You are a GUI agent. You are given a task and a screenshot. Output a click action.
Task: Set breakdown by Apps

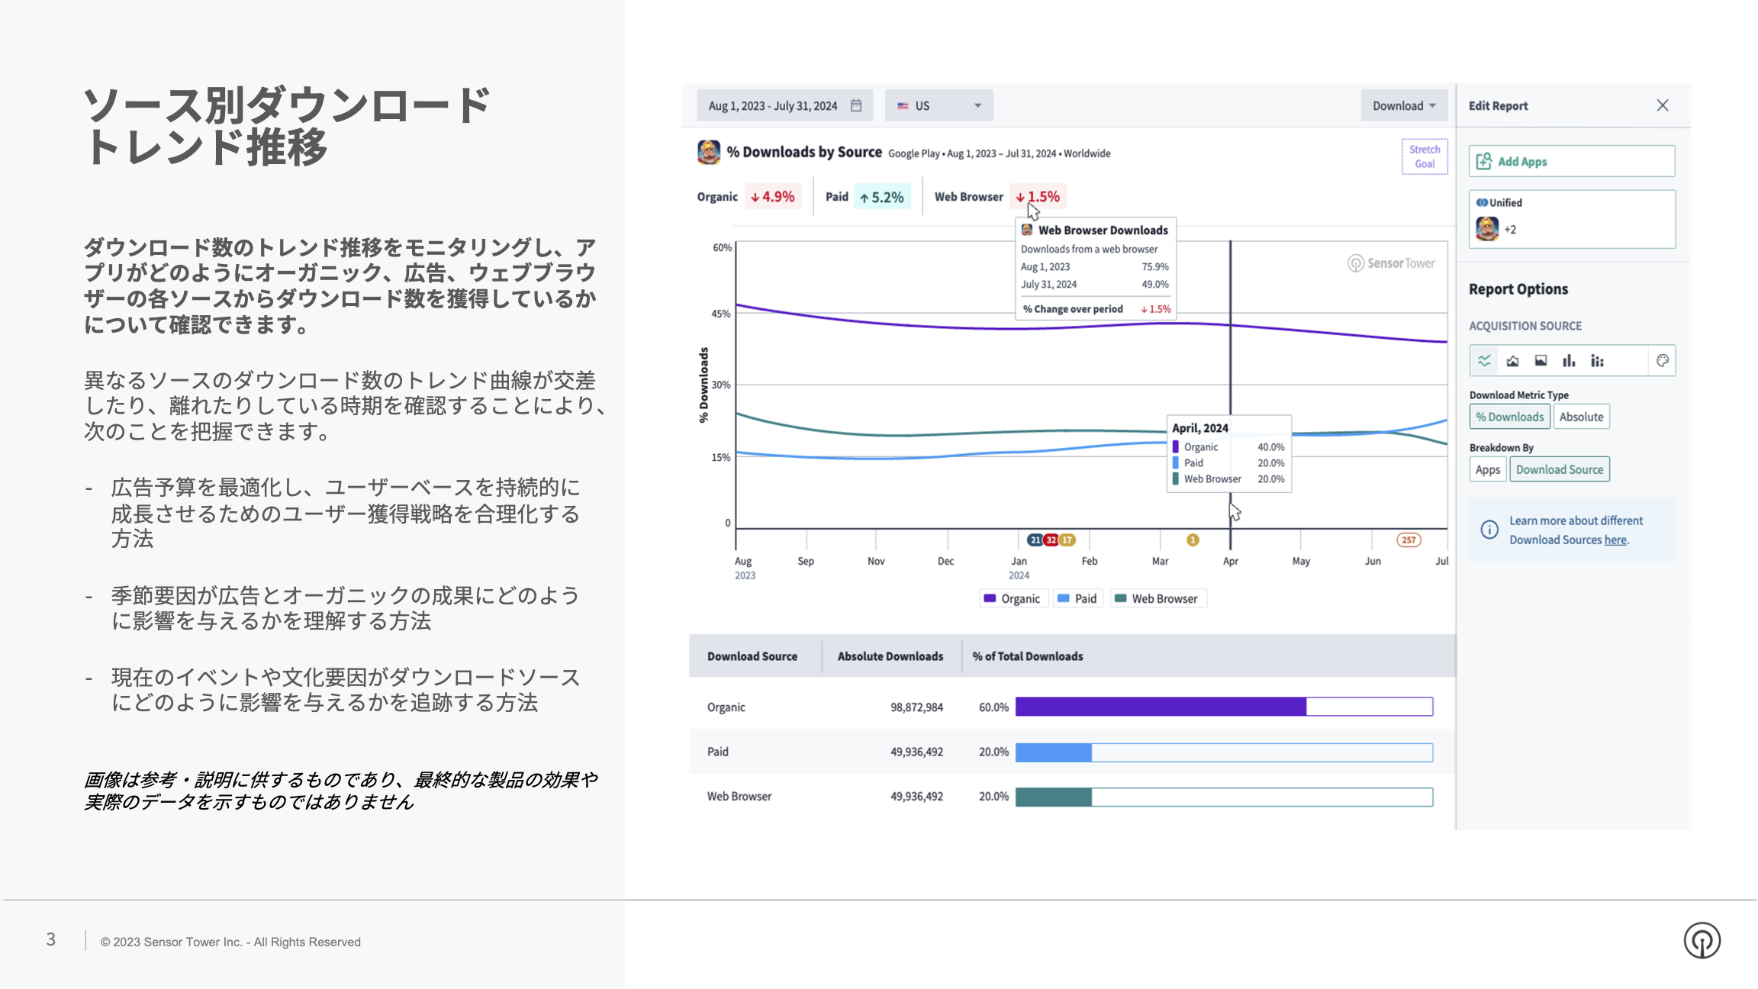coord(1487,469)
